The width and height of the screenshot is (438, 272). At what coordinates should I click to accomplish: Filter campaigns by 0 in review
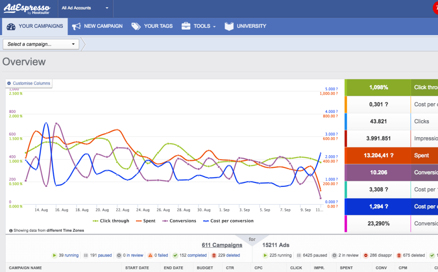pyautogui.click(x=133, y=255)
